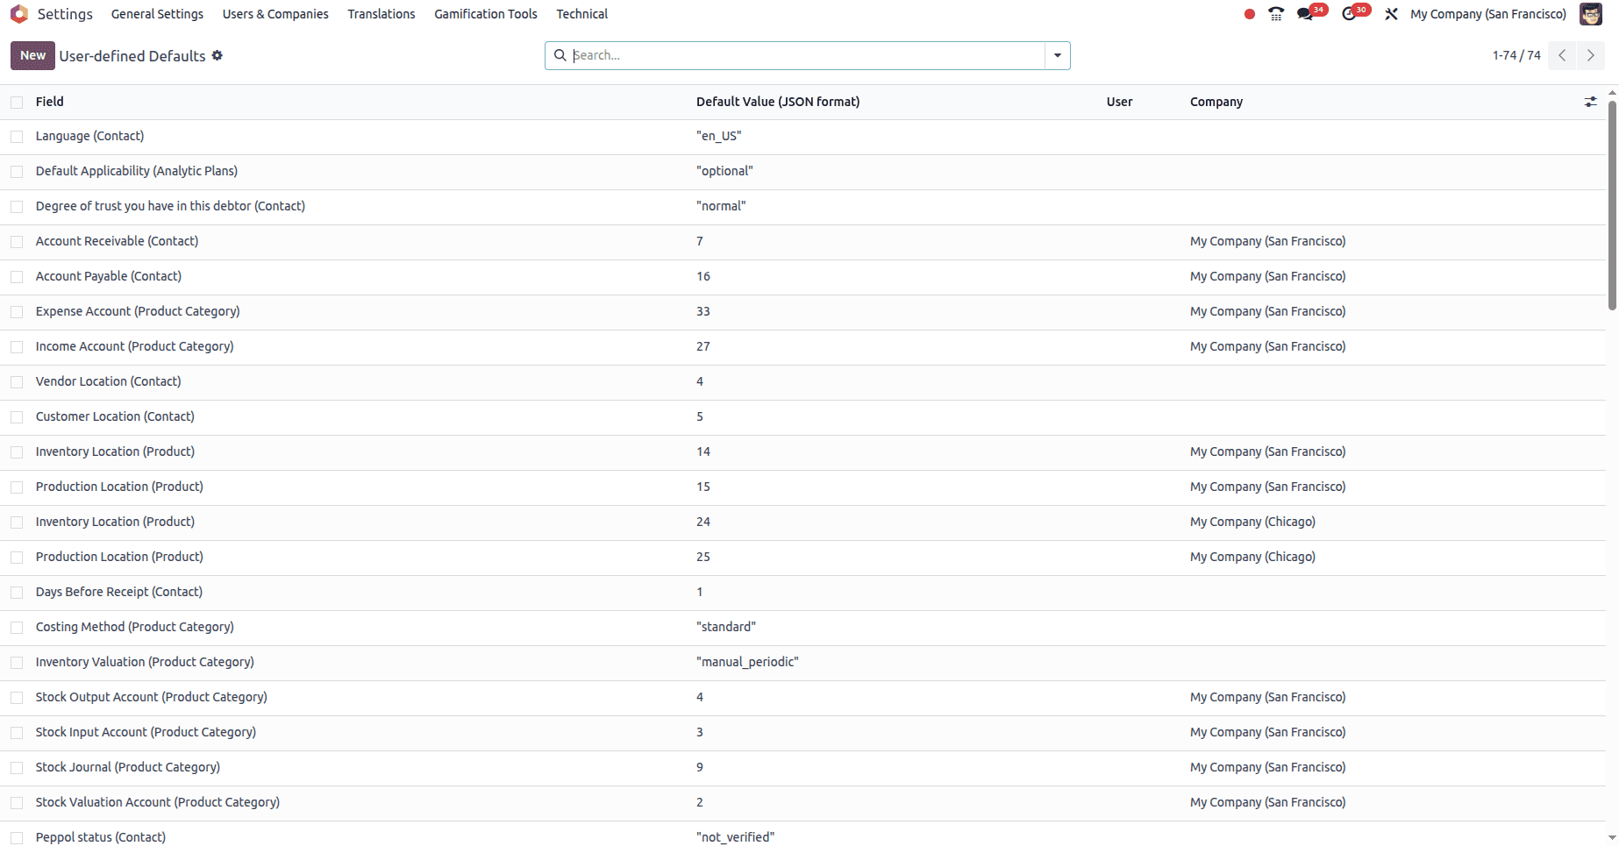Focus the Search input field
This screenshot has height=846, width=1619.
tap(807, 55)
